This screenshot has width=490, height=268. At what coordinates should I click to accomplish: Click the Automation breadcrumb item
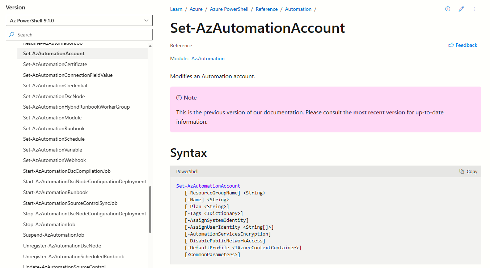point(298,9)
